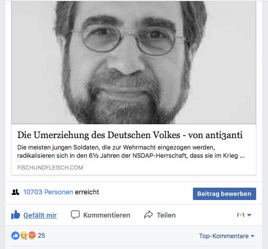Viewport: 268px width, 249px height.
Task: Click the angry reaction emoji
Action: (32, 236)
